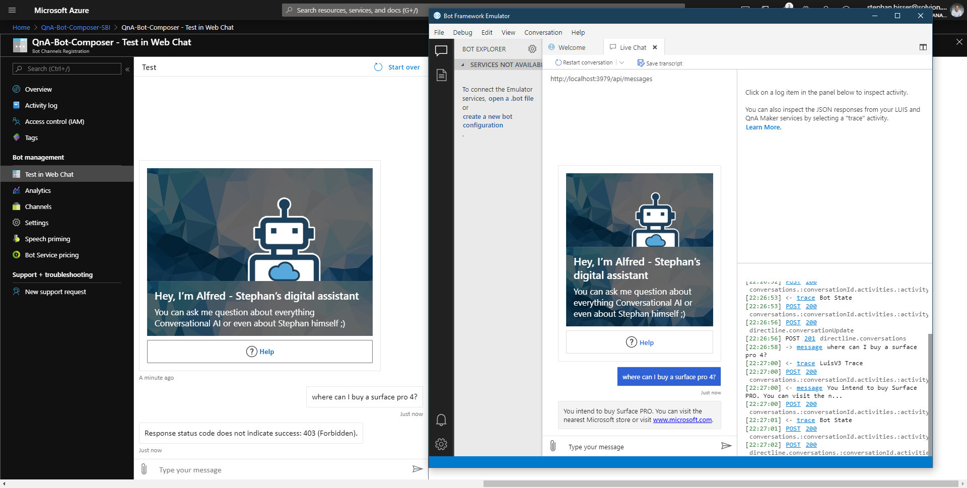Click the Save transcript icon
Viewport: 967px width, 488px height.
tap(641, 63)
